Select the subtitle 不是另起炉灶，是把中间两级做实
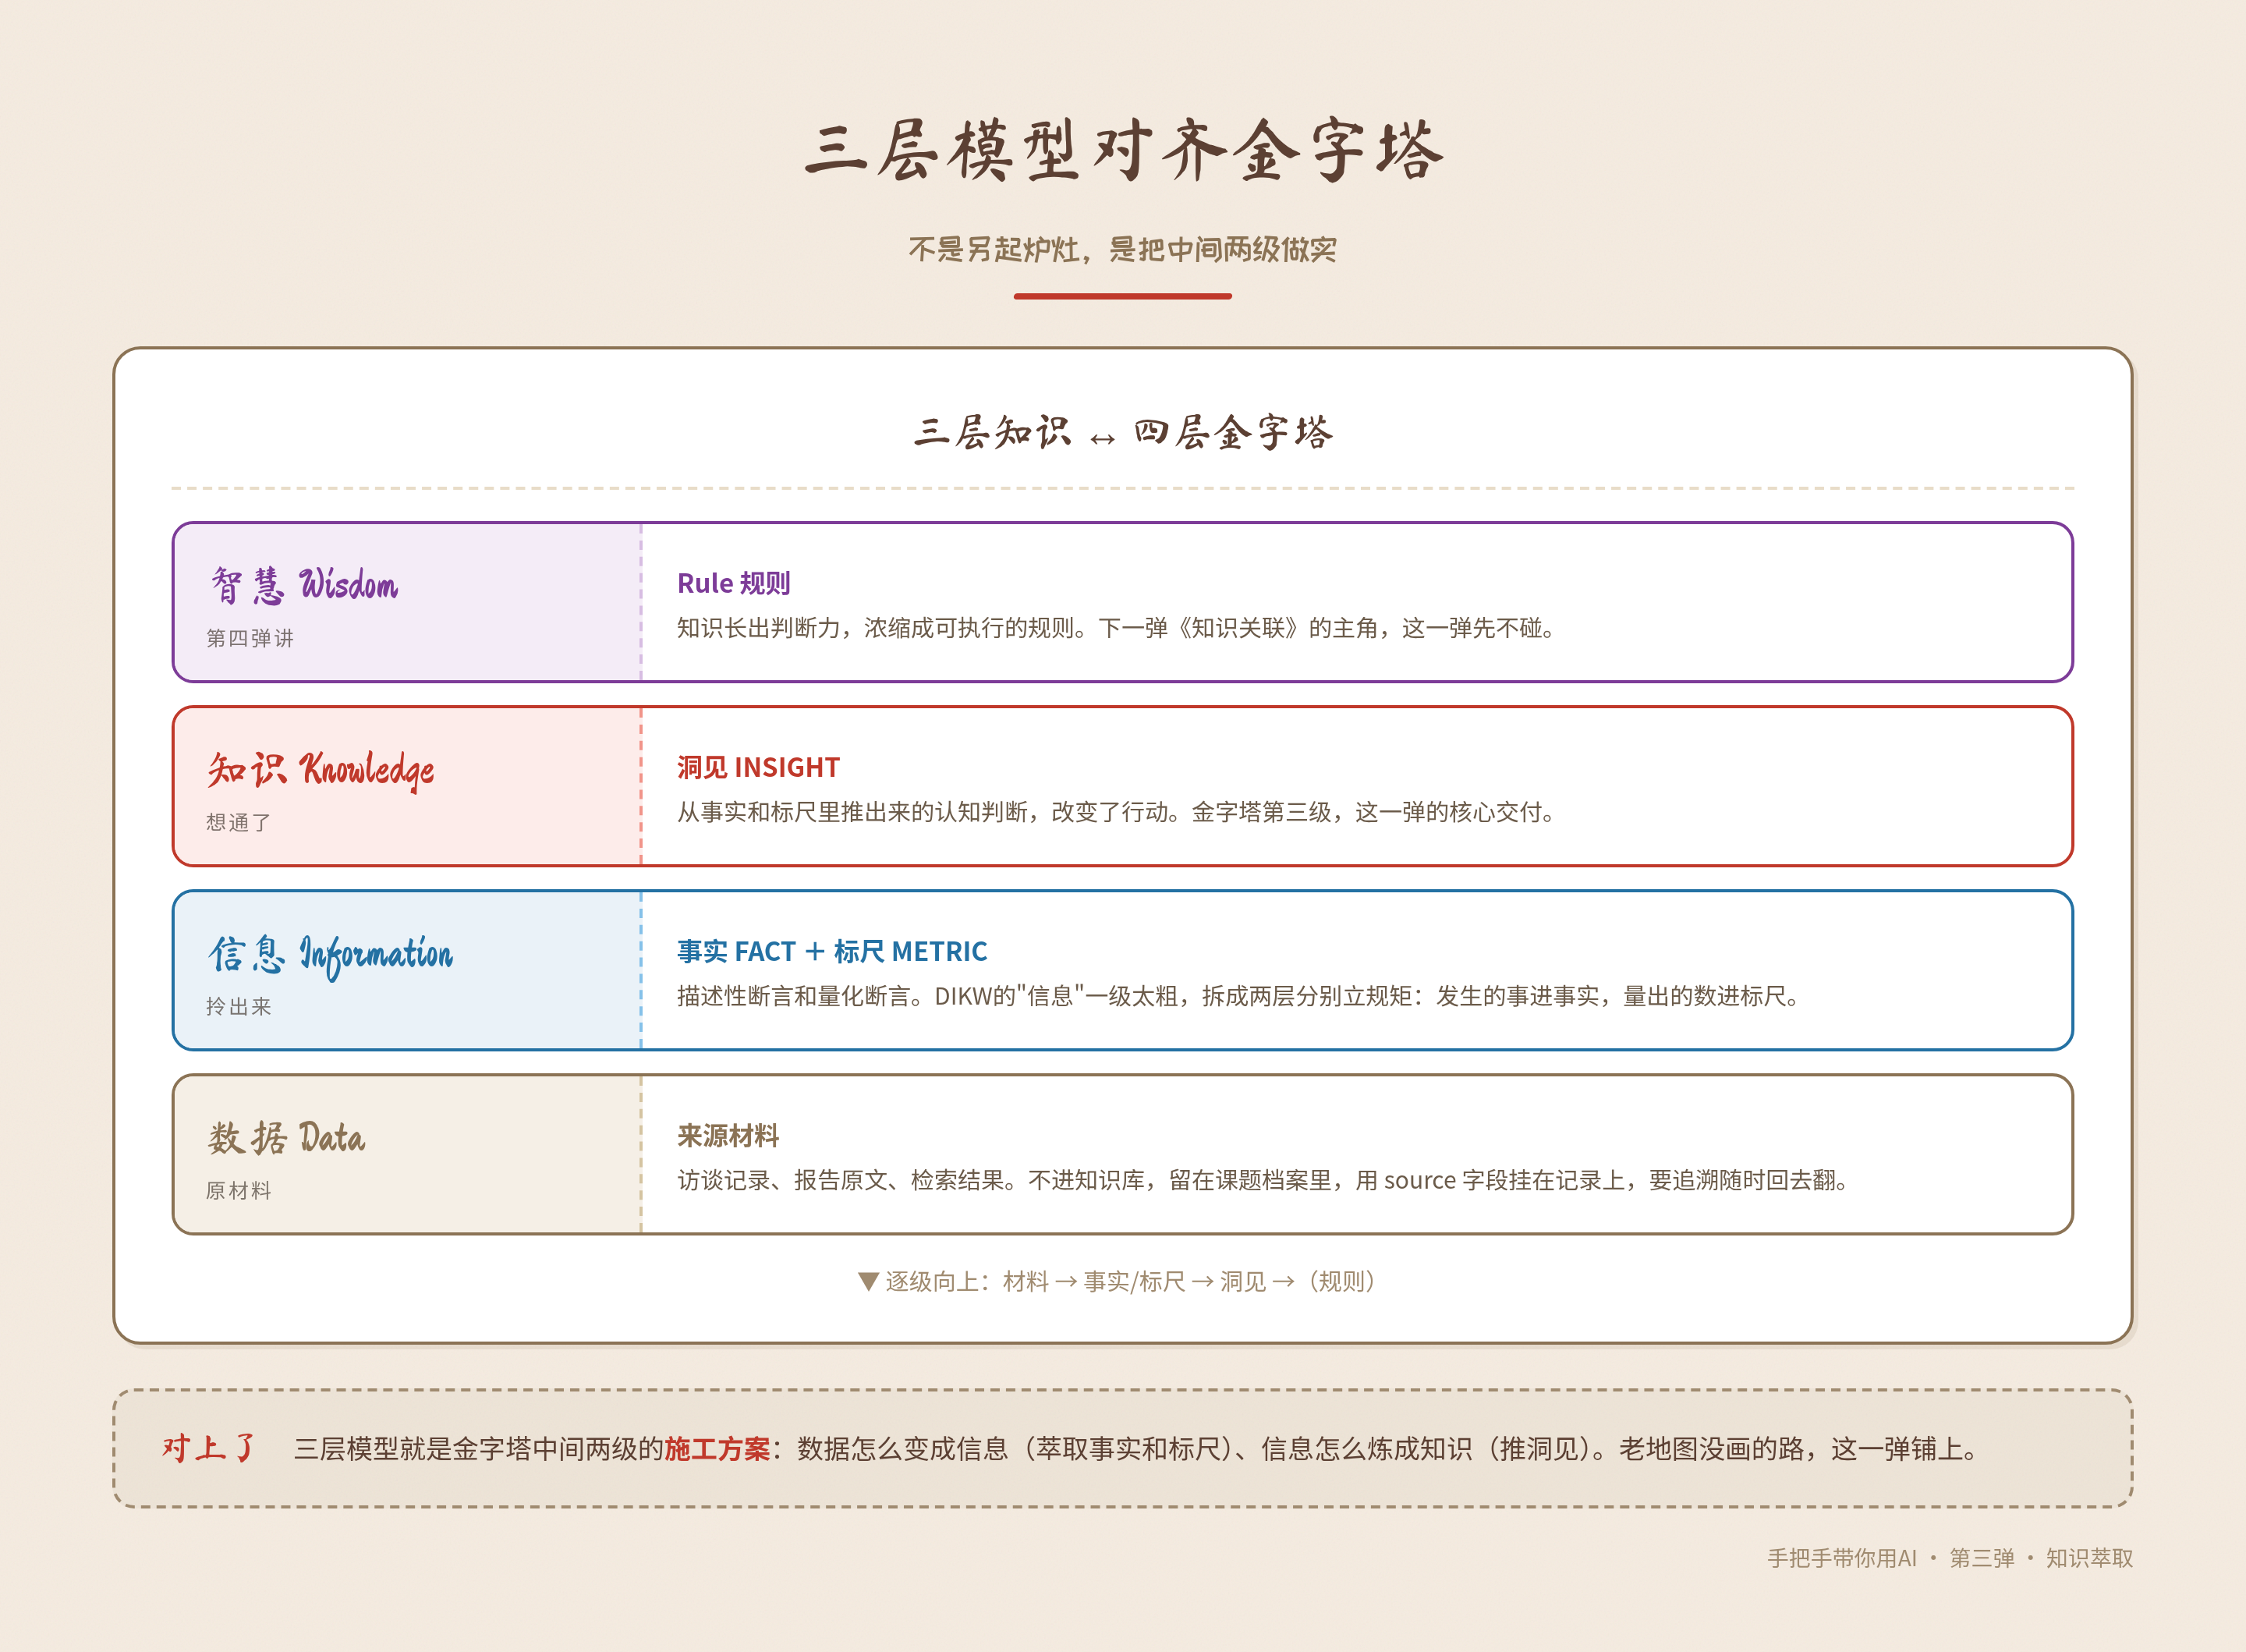This screenshot has height=1652, width=2246. pyautogui.click(x=1122, y=249)
